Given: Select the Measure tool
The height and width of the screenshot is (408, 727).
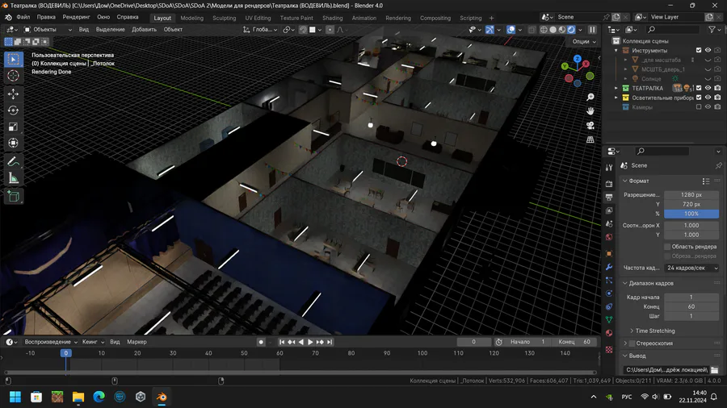Looking at the screenshot, I should [x=13, y=178].
